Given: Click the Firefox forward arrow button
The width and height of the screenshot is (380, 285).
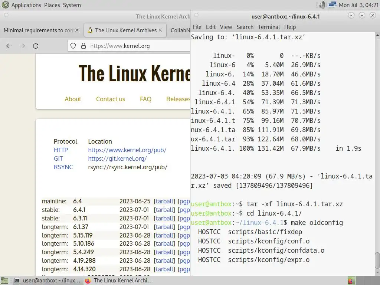Looking at the screenshot, I should coord(22,46).
